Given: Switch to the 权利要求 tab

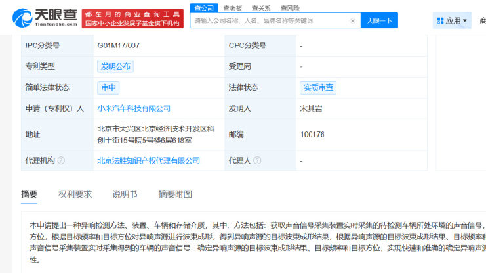Looking at the screenshot, I should [75, 194].
